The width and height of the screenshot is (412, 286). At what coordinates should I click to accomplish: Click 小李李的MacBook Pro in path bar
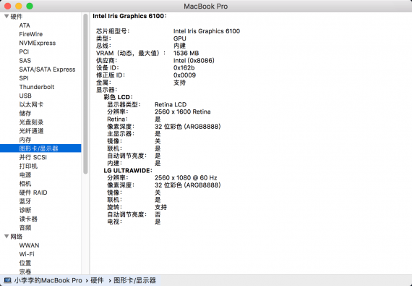tap(48, 280)
